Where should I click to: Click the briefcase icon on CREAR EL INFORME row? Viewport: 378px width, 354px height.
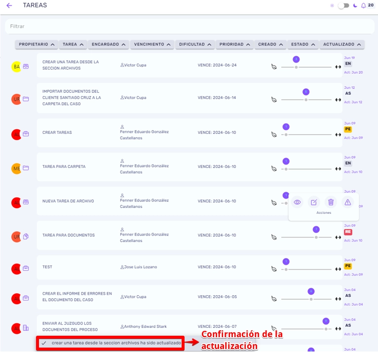(26, 298)
